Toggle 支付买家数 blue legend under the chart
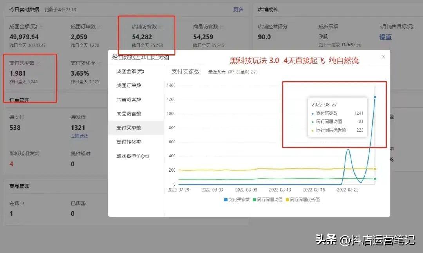The height and width of the screenshot is (253, 423). 237,200
